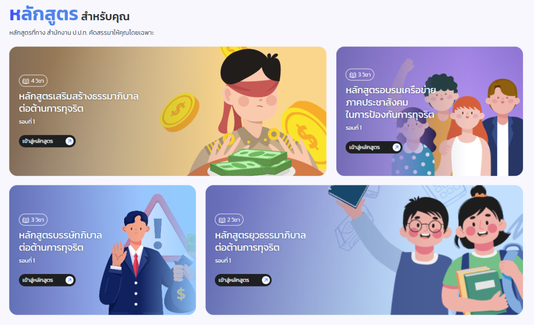Open เข้าสู่หลักสูตร on purple people card
The height and width of the screenshot is (325, 534).
click(x=374, y=147)
